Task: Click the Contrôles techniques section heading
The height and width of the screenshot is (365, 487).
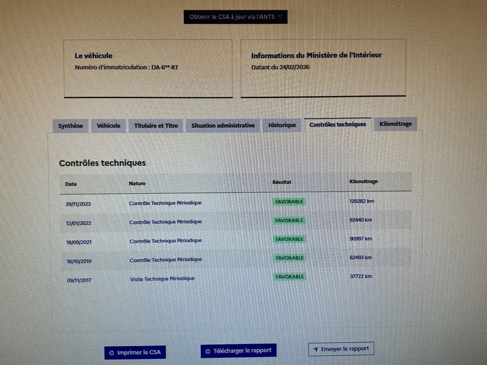Action: [102, 163]
